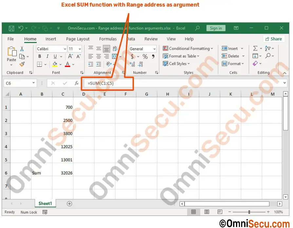
Task: Click the Decrease Decimal icon
Action: 140,64
